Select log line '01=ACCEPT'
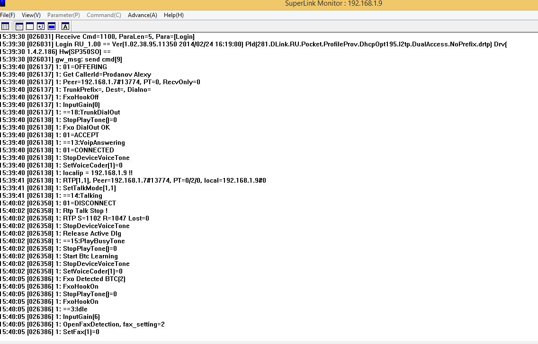The height and width of the screenshot is (344, 538). pos(49,135)
